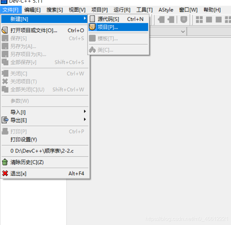The width and height of the screenshot is (231, 225).
Task: Click the grey shield-shaped toolbar icon
Action: coord(184,19)
